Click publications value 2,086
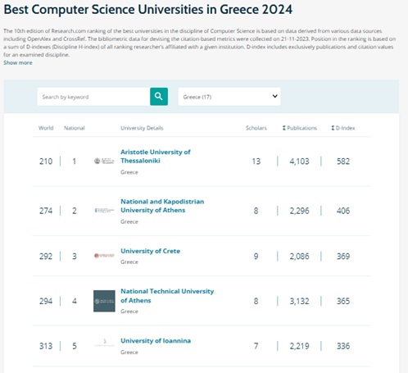 299,257
